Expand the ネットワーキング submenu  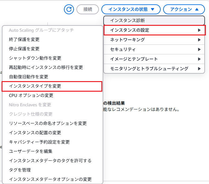(x=154, y=40)
